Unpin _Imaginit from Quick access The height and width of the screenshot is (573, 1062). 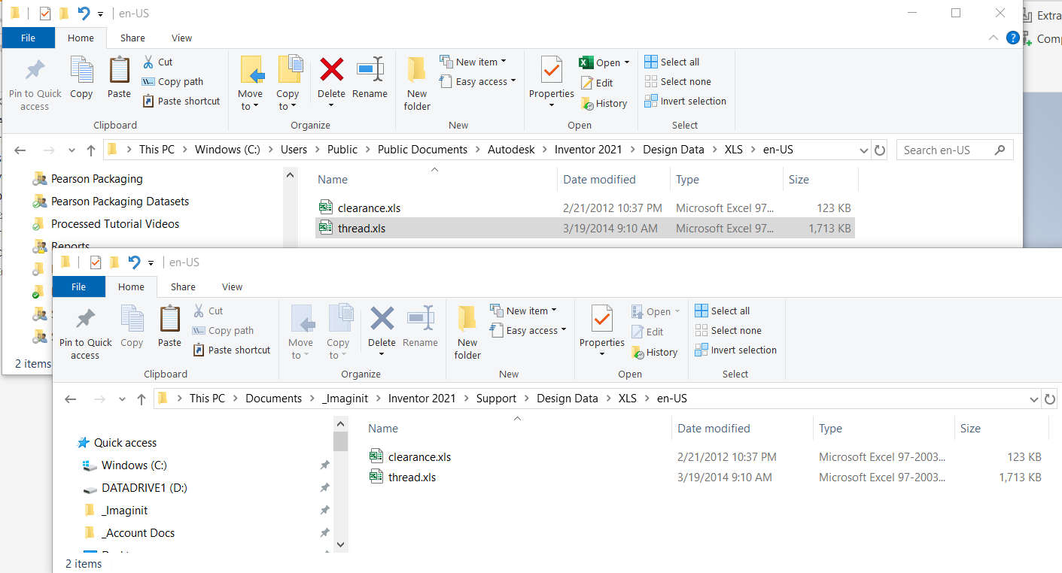coord(324,510)
